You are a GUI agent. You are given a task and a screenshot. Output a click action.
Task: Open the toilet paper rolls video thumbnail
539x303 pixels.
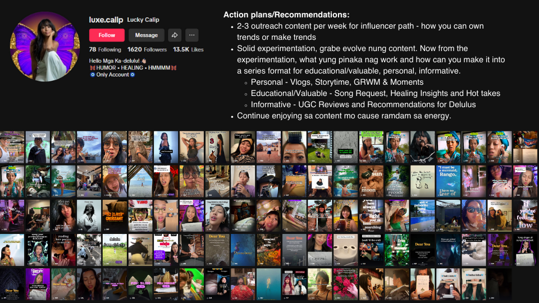click(x=345, y=250)
